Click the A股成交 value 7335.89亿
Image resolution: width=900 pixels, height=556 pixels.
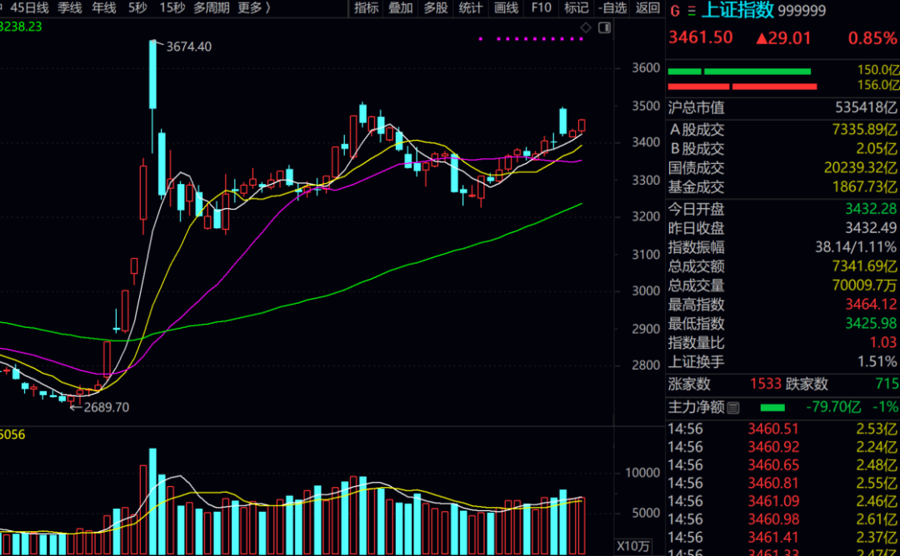pos(864,130)
